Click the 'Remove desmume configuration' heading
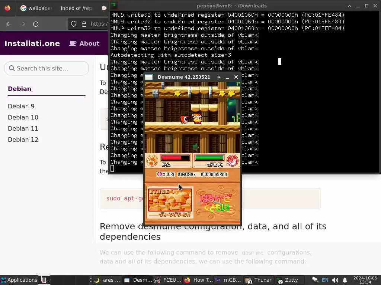The height and width of the screenshot is (285, 381). pyautogui.click(x=213, y=231)
